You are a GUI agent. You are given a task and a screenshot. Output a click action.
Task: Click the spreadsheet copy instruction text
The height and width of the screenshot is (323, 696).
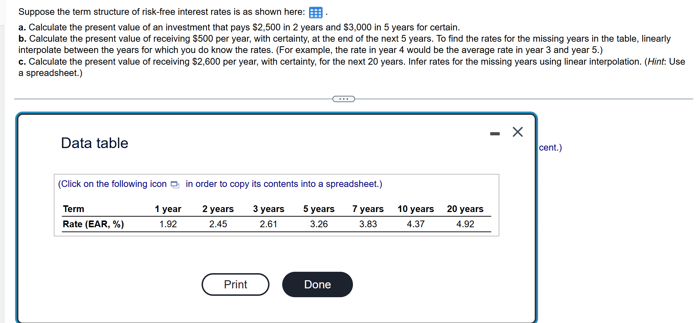[220, 184]
